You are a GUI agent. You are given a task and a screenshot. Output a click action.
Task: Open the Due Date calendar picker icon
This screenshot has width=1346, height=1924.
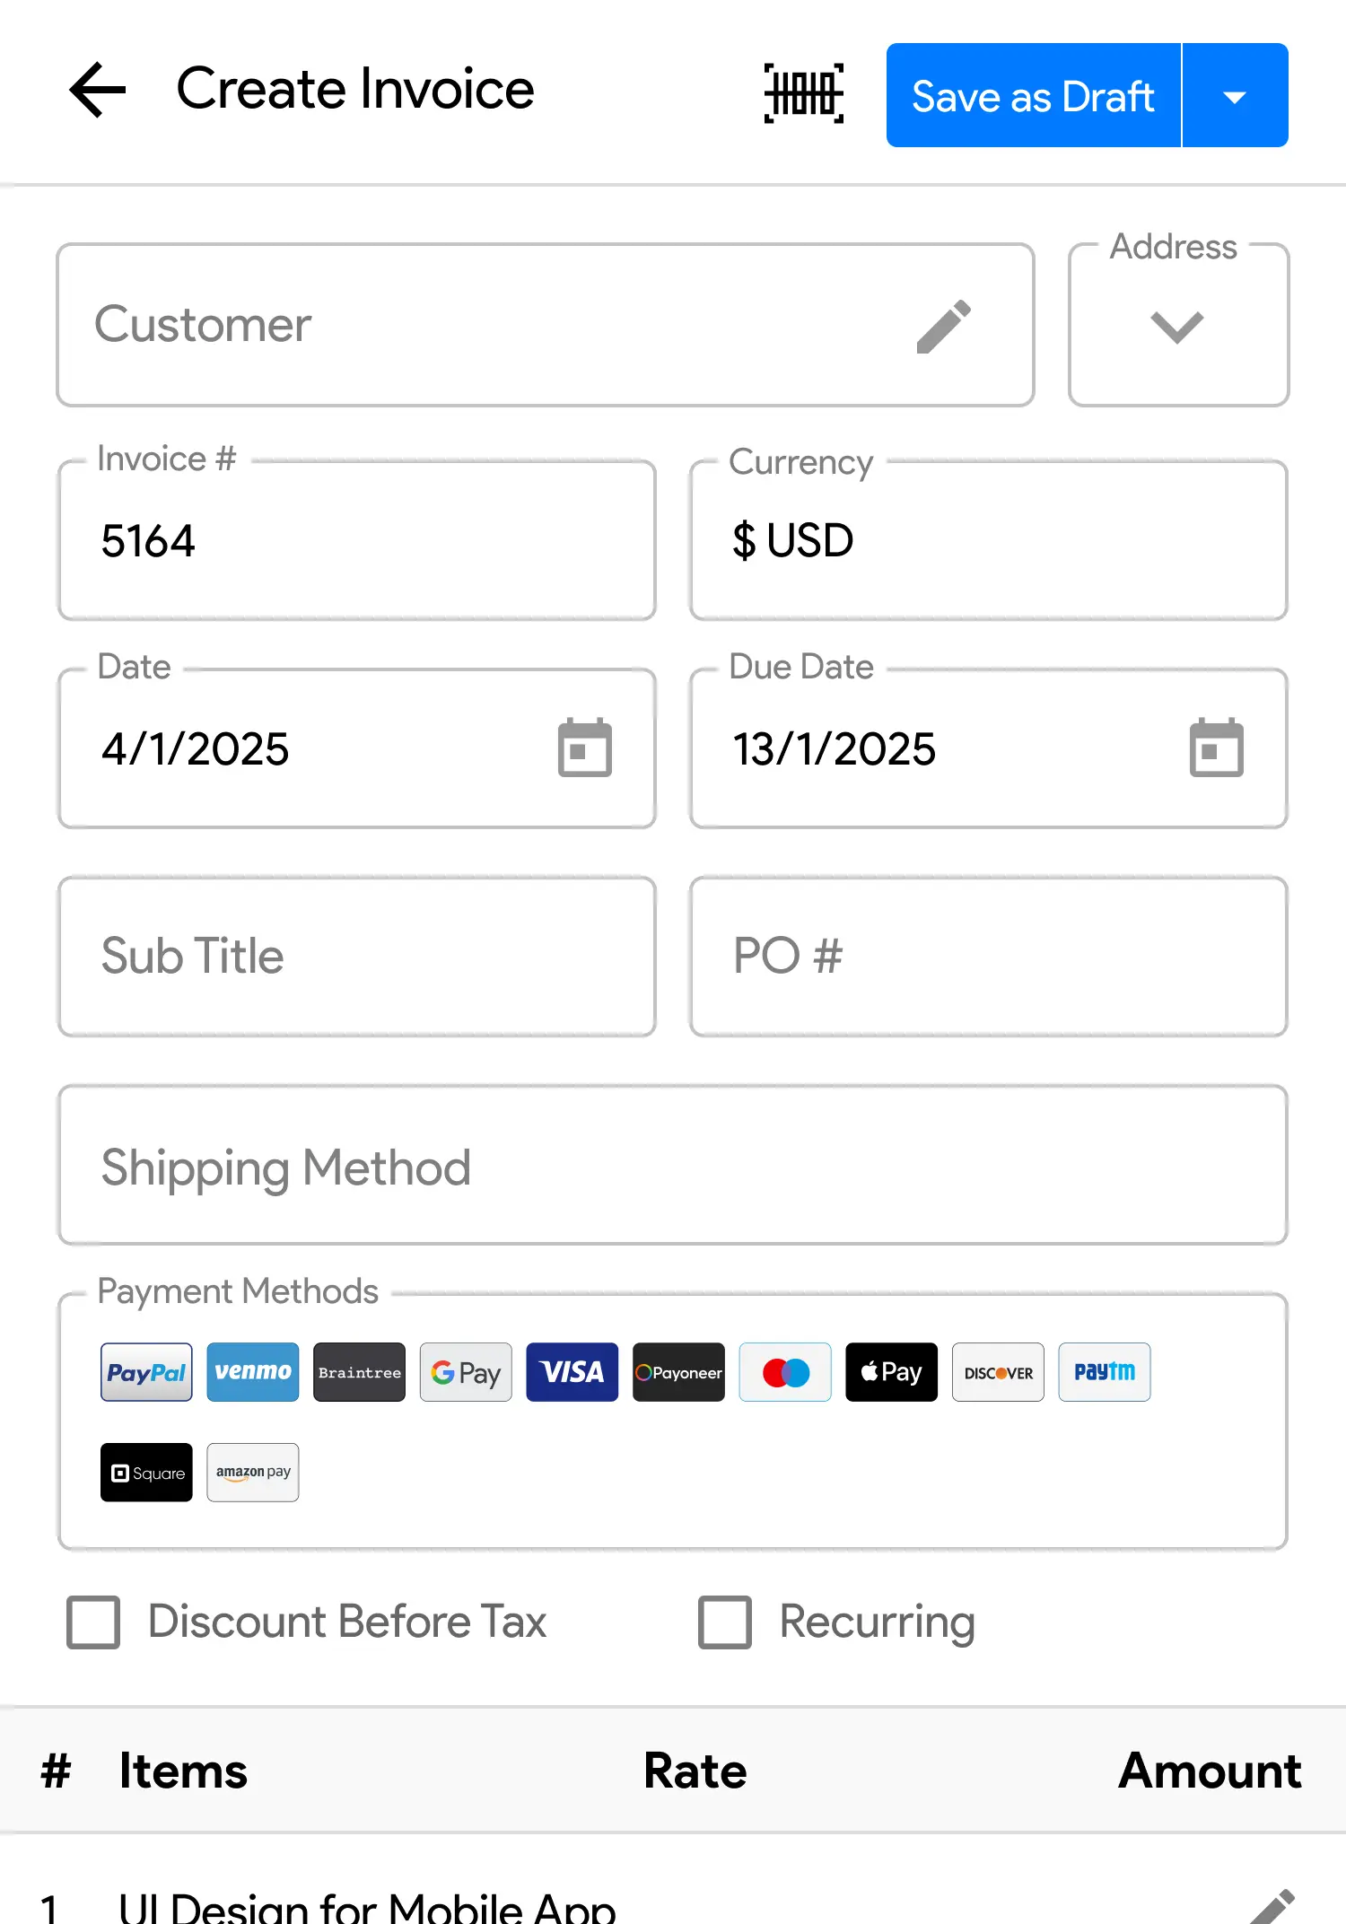pyautogui.click(x=1217, y=748)
